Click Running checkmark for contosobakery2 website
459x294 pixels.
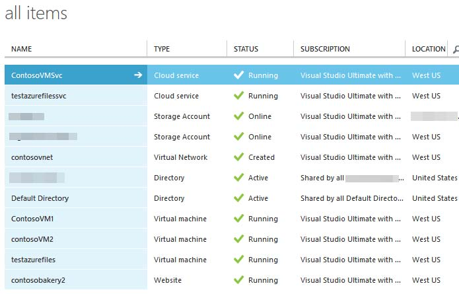pos(239,280)
